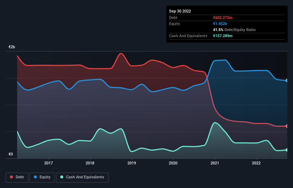Click the €602.272m debt value
This screenshot has height=188, width=293.
[x=223, y=18]
